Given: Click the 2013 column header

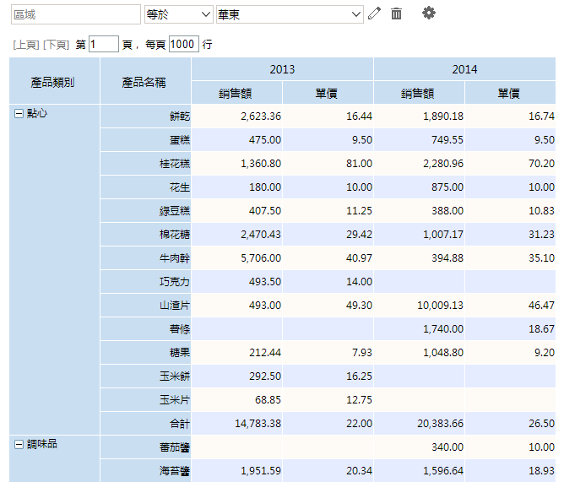Looking at the screenshot, I should (282, 69).
